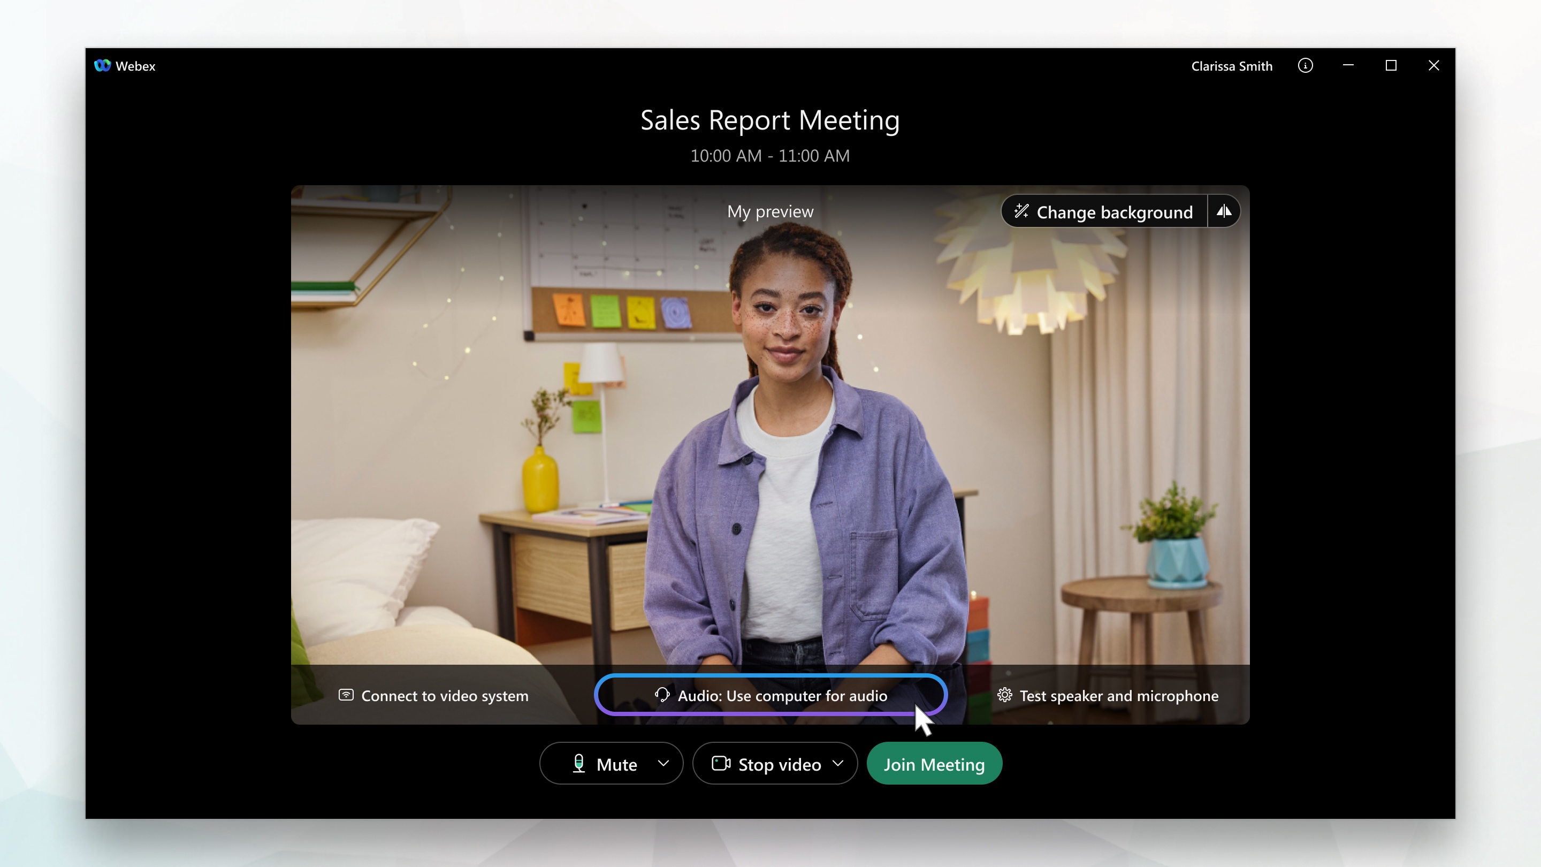Open the Change background menu
The height and width of the screenshot is (867, 1541).
(x=1104, y=211)
